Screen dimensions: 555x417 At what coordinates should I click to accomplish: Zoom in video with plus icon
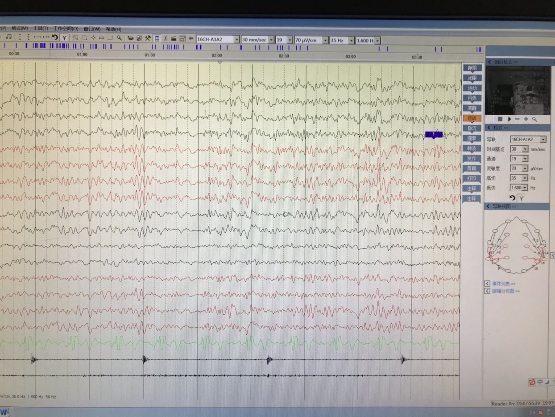pos(526,119)
